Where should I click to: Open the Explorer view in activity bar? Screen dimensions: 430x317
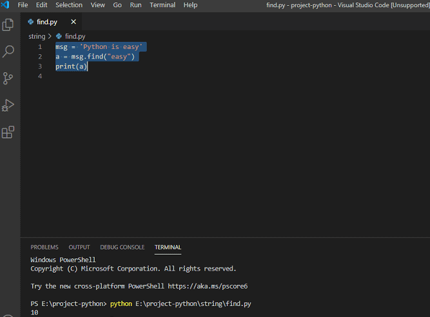pyautogui.click(x=8, y=24)
